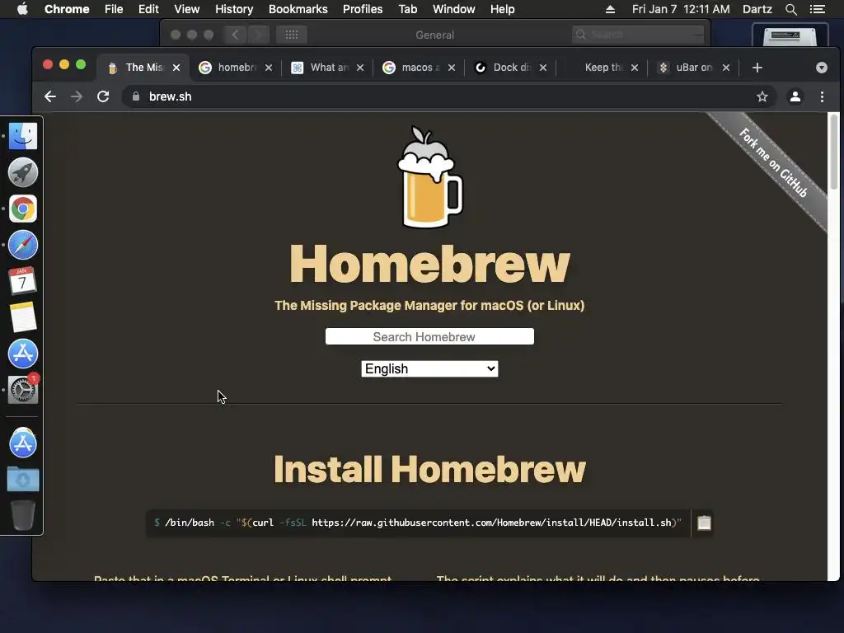Open the upper App Store icon in Dock
Screen dimensions: 844x633
click(22, 354)
